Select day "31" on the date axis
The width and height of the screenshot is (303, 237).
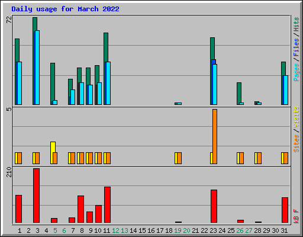coord(284,230)
